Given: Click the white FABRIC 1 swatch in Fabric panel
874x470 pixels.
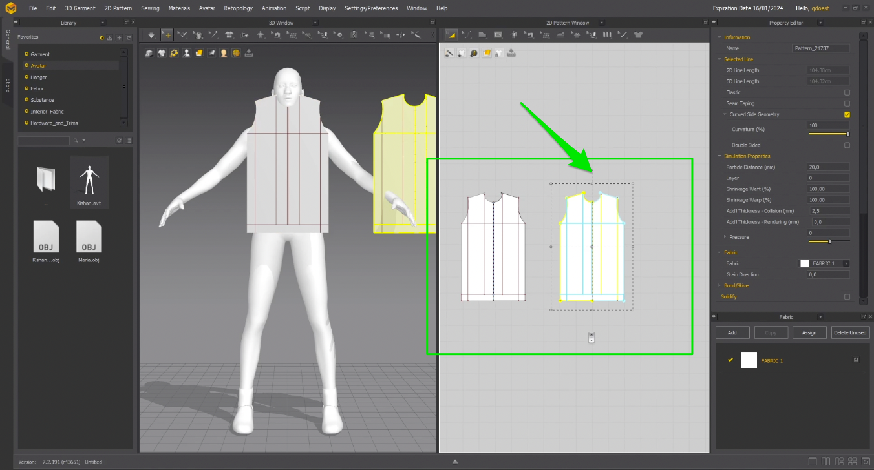Looking at the screenshot, I should 749,360.
